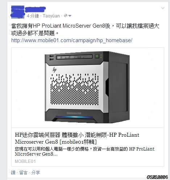The image size is (170, 180).
Task: Open the post options chevron menu
Action: (x=163, y=8)
